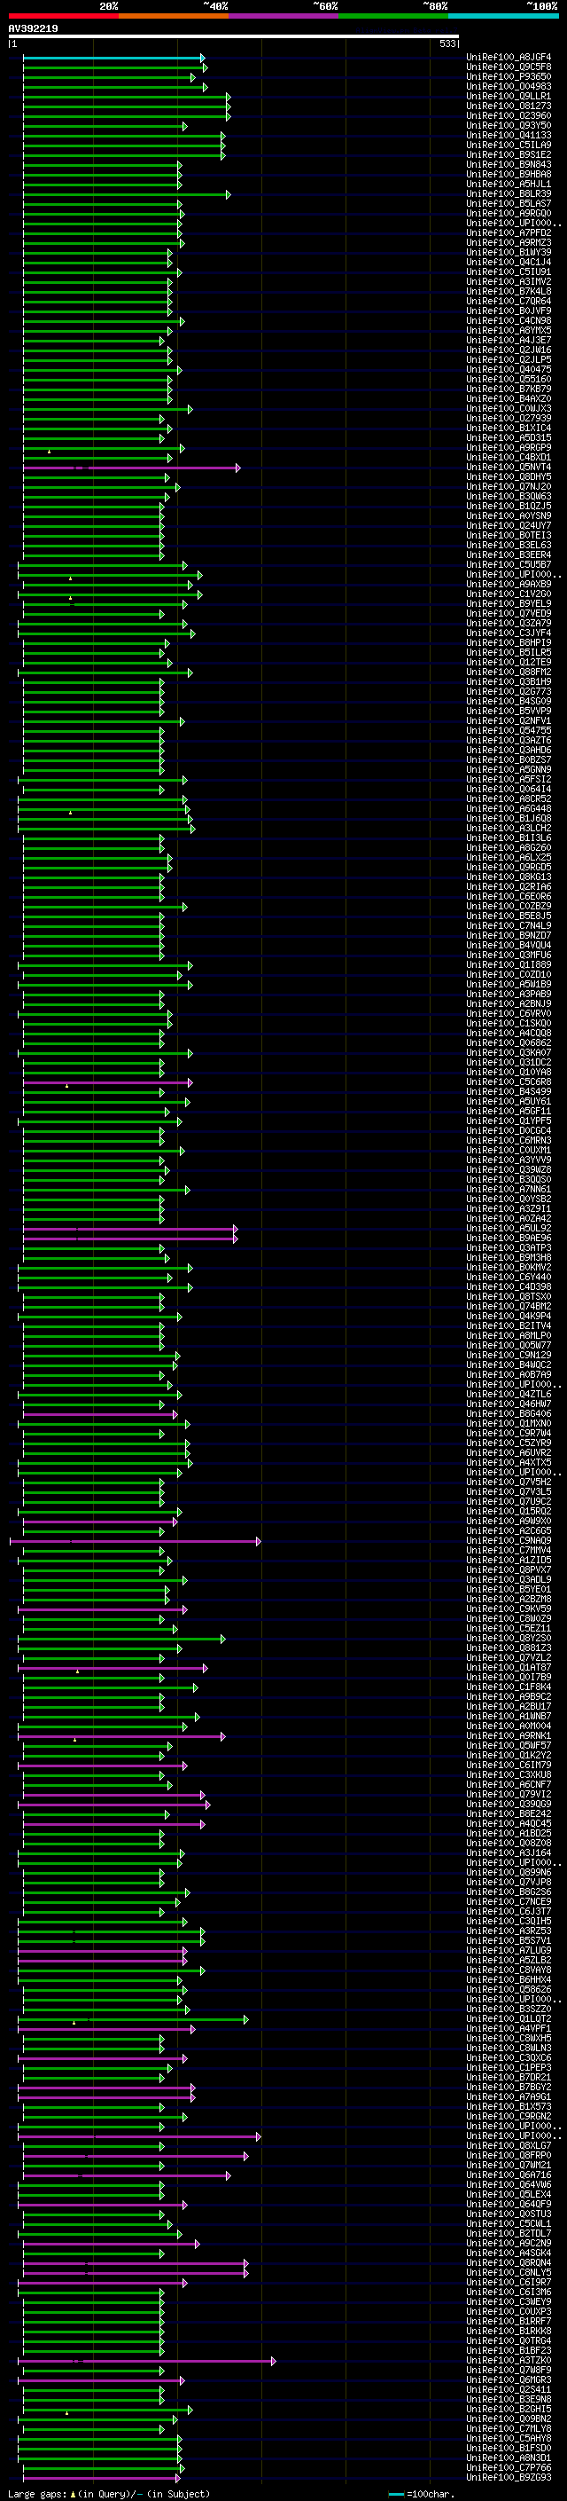567x2501 pixels.
Task: Click label UniRef100_A3IMV2
Action: tap(509, 281)
